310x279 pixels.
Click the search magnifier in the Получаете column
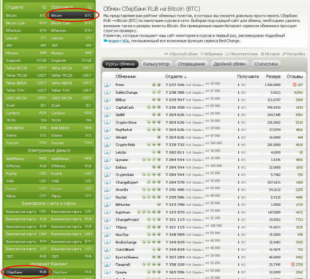(89, 7)
